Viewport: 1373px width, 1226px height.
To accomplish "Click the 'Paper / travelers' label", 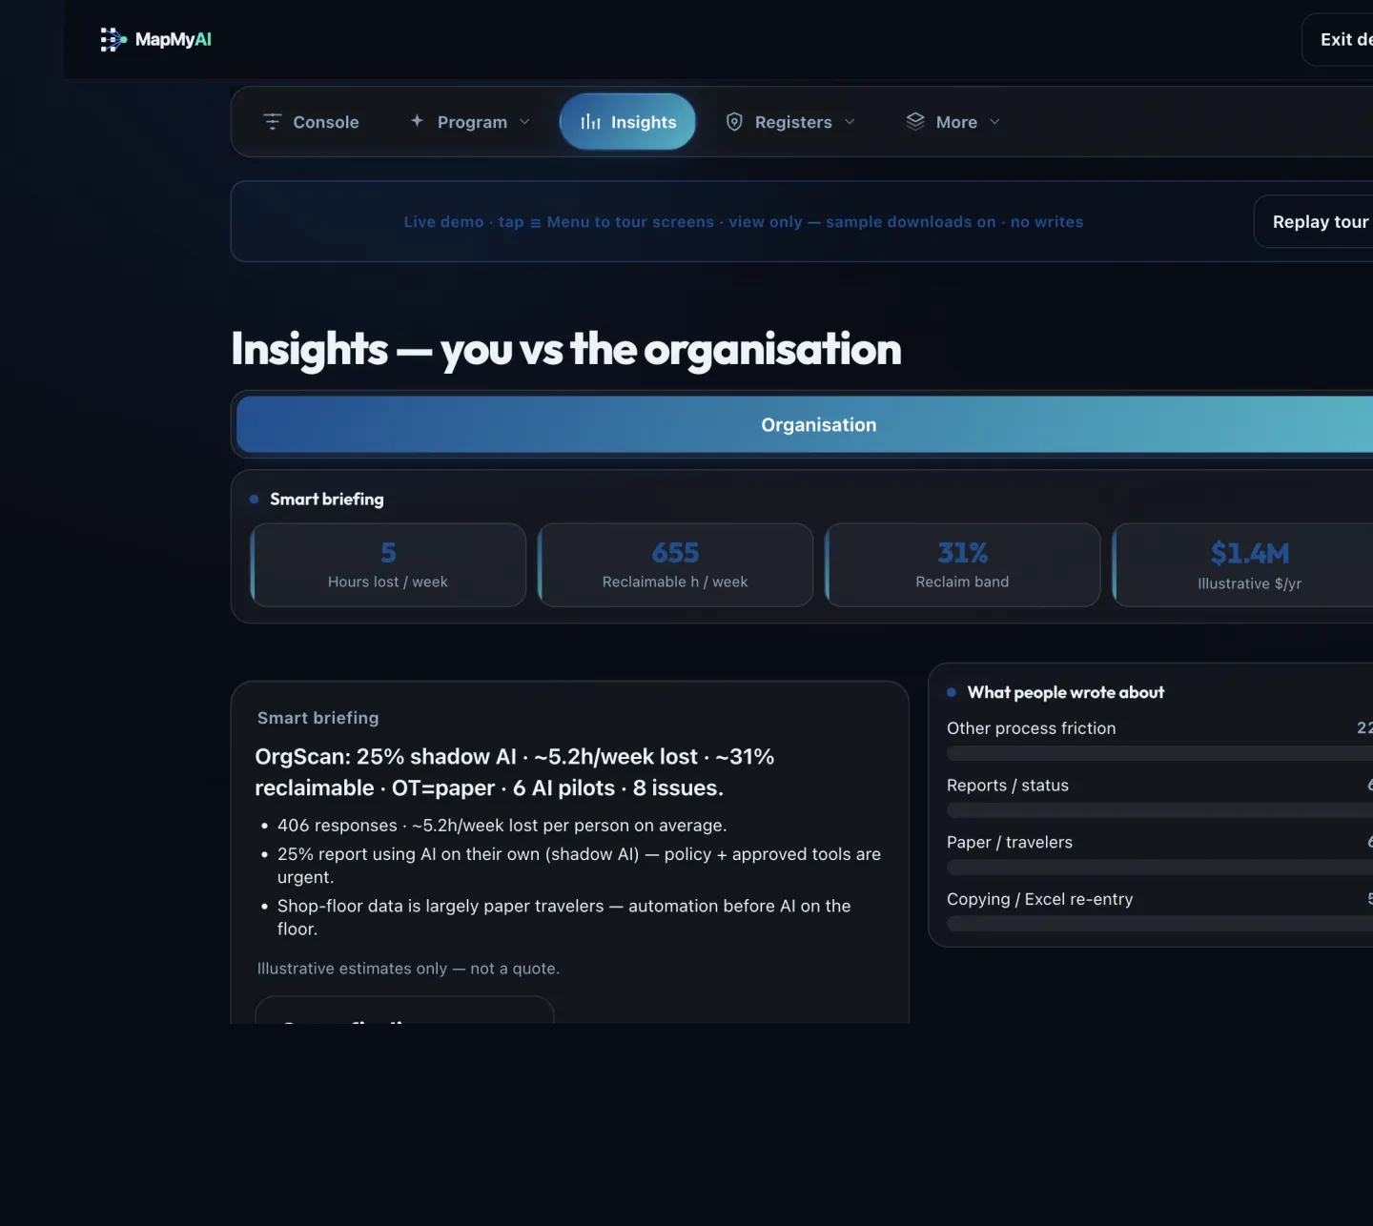I will point(1010,843).
